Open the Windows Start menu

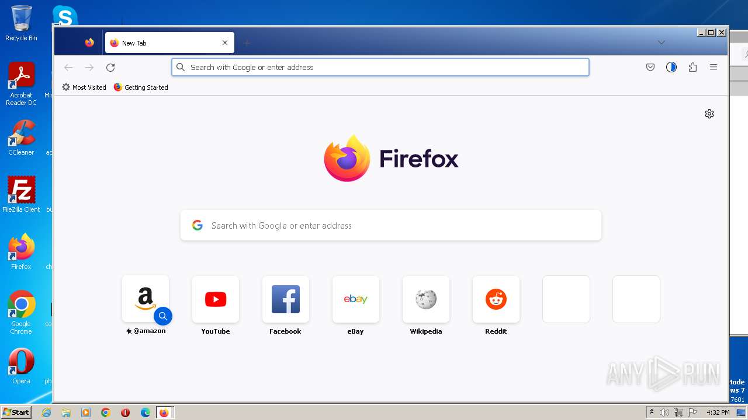(16, 412)
